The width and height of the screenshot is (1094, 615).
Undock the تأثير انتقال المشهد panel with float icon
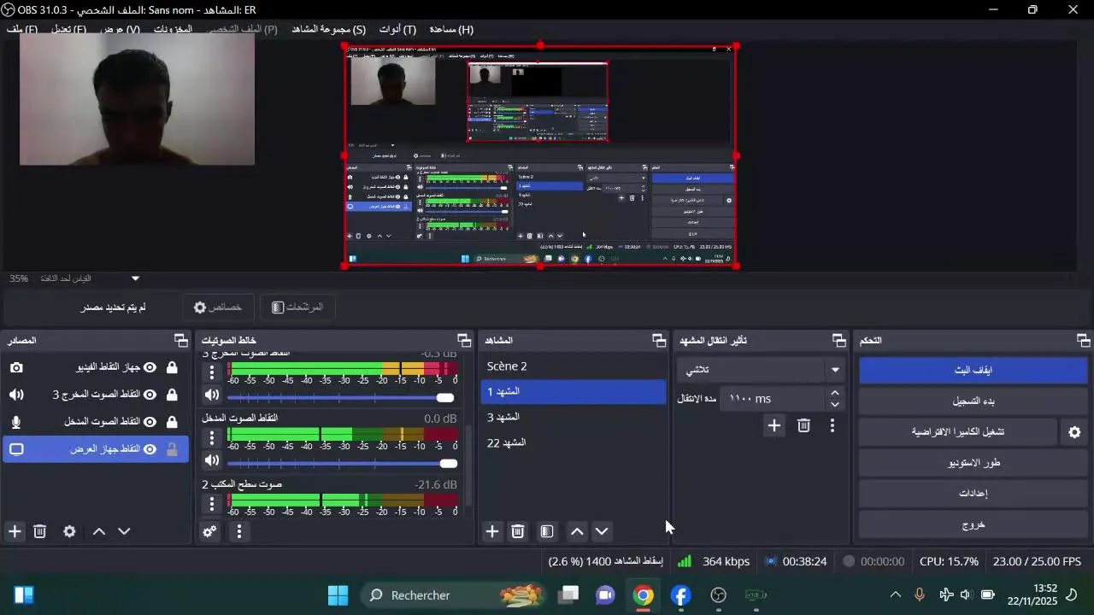[839, 340]
